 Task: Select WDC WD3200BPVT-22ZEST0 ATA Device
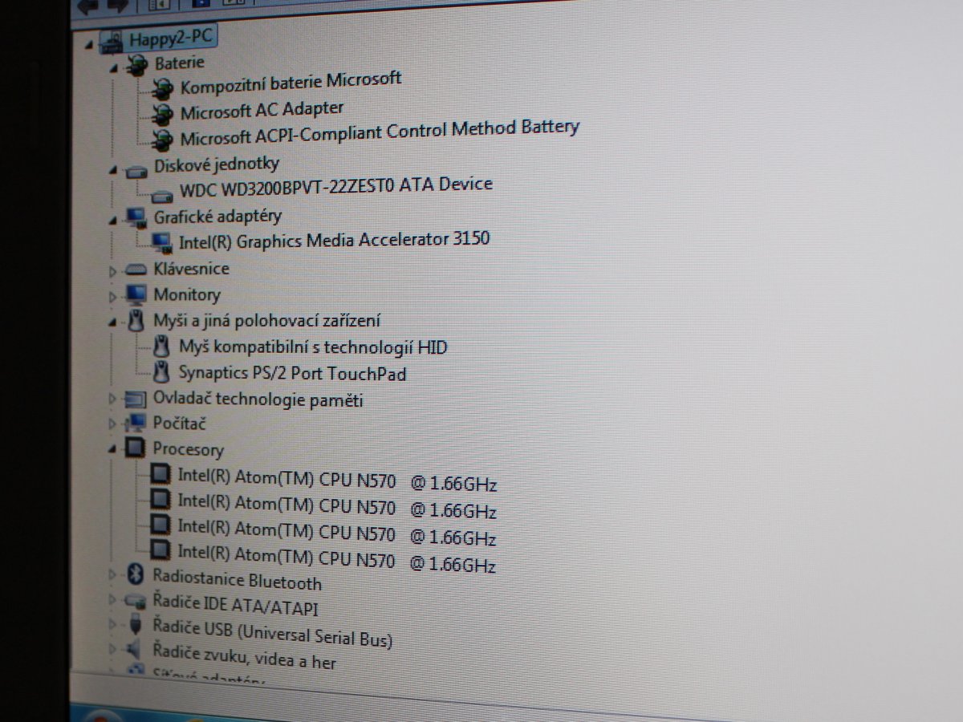(x=335, y=188)
